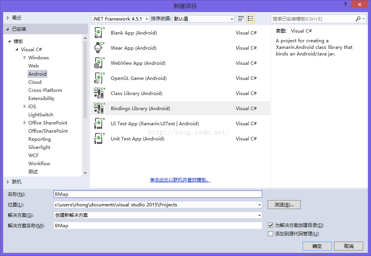
Task: Select the Web template category
Action: [33, 66]
